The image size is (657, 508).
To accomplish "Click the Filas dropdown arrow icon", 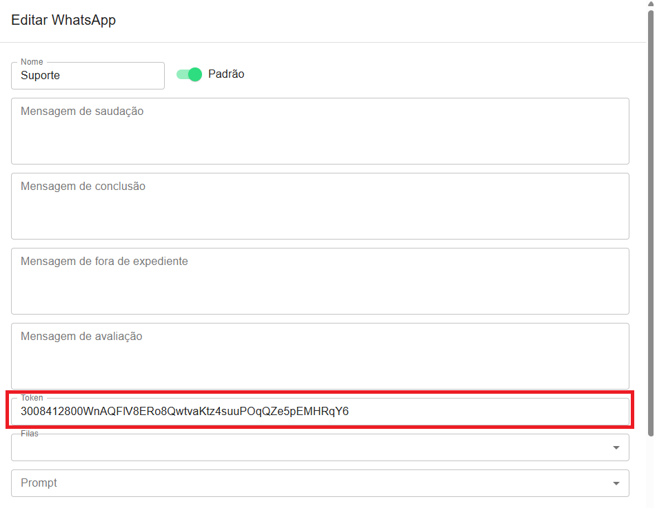I will pyautogui.click(x=616, y=448).
